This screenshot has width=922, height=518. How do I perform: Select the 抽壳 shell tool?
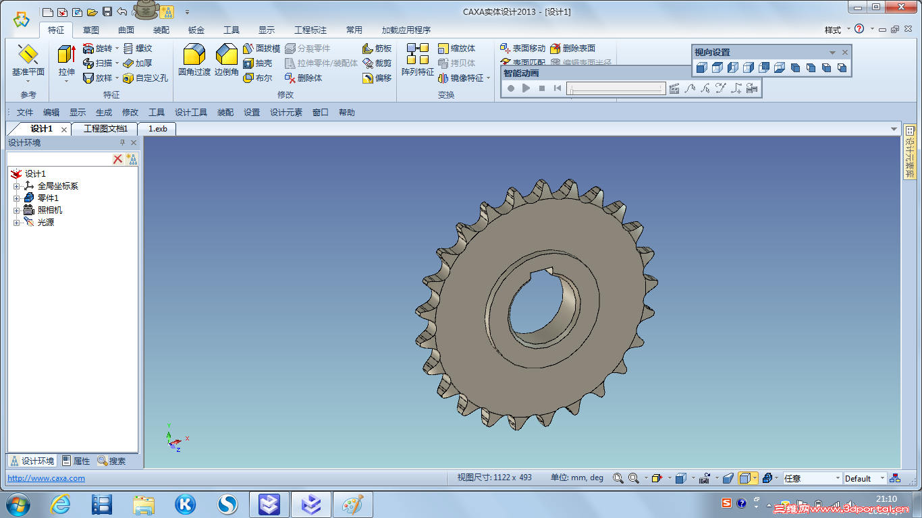[258, 63]
